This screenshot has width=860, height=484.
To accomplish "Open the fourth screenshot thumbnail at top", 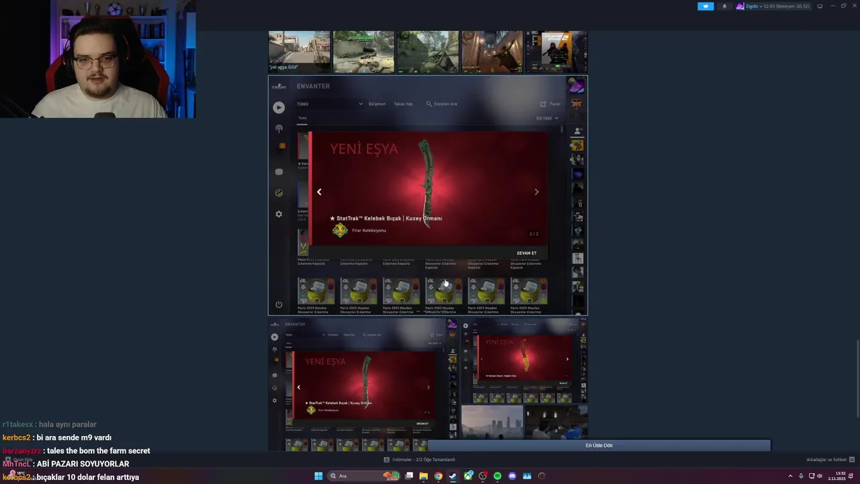I will tap(492, 52).
